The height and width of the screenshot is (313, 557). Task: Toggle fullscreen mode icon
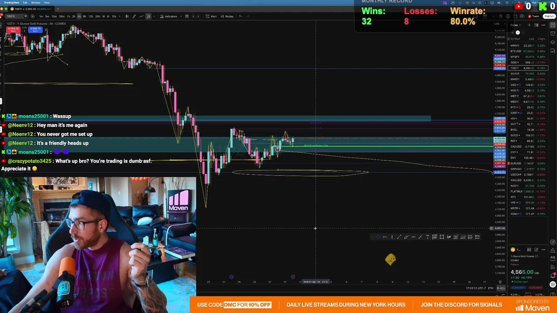pyautogui.click(x=515, y=16)
